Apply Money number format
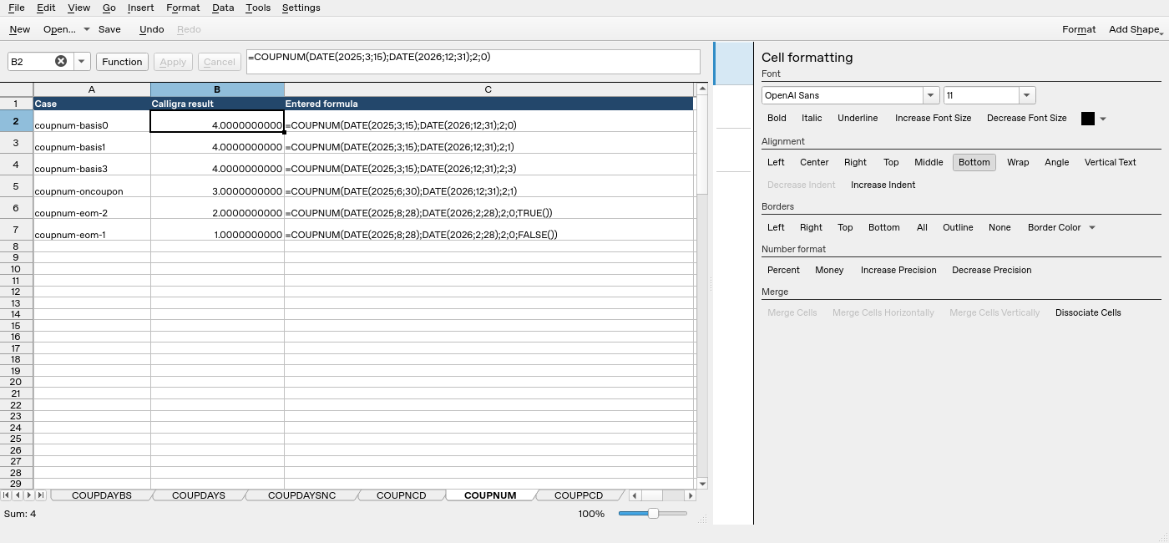The width and height of the screenshot is (1169, 543). 829,270
